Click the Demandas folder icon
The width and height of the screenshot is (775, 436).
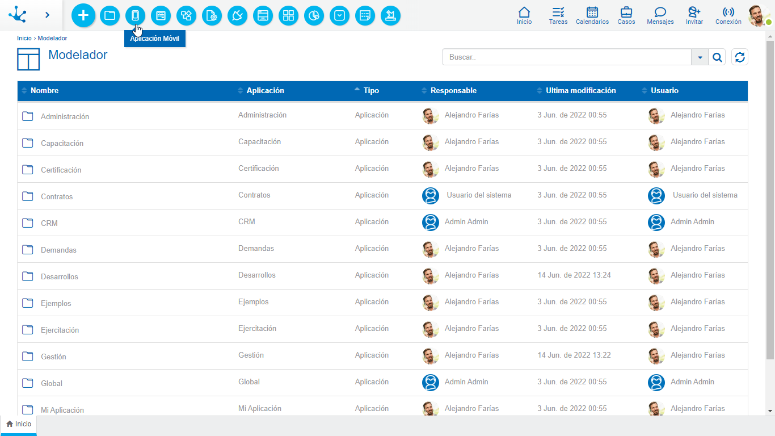[27, 249]
